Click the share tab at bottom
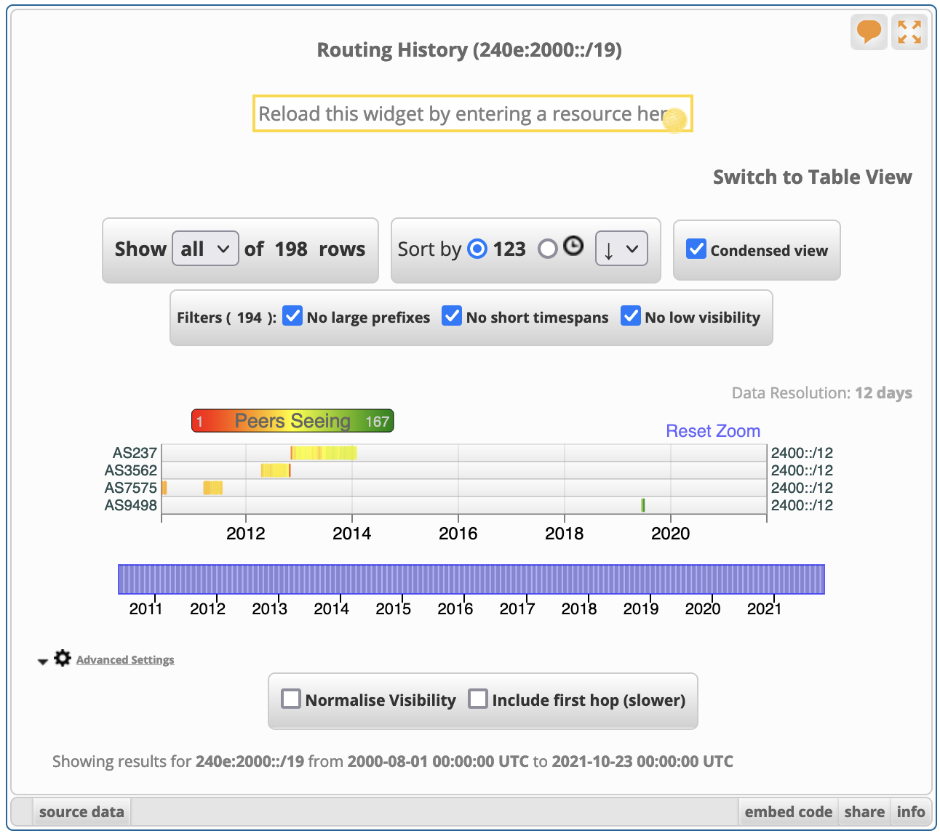 [864, 812]
